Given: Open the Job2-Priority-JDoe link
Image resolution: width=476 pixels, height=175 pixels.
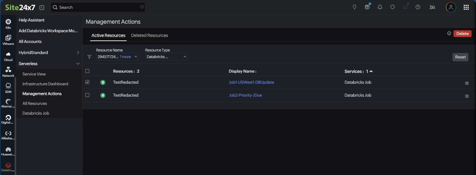Looking at the screenshot, I should coord(245,95).
